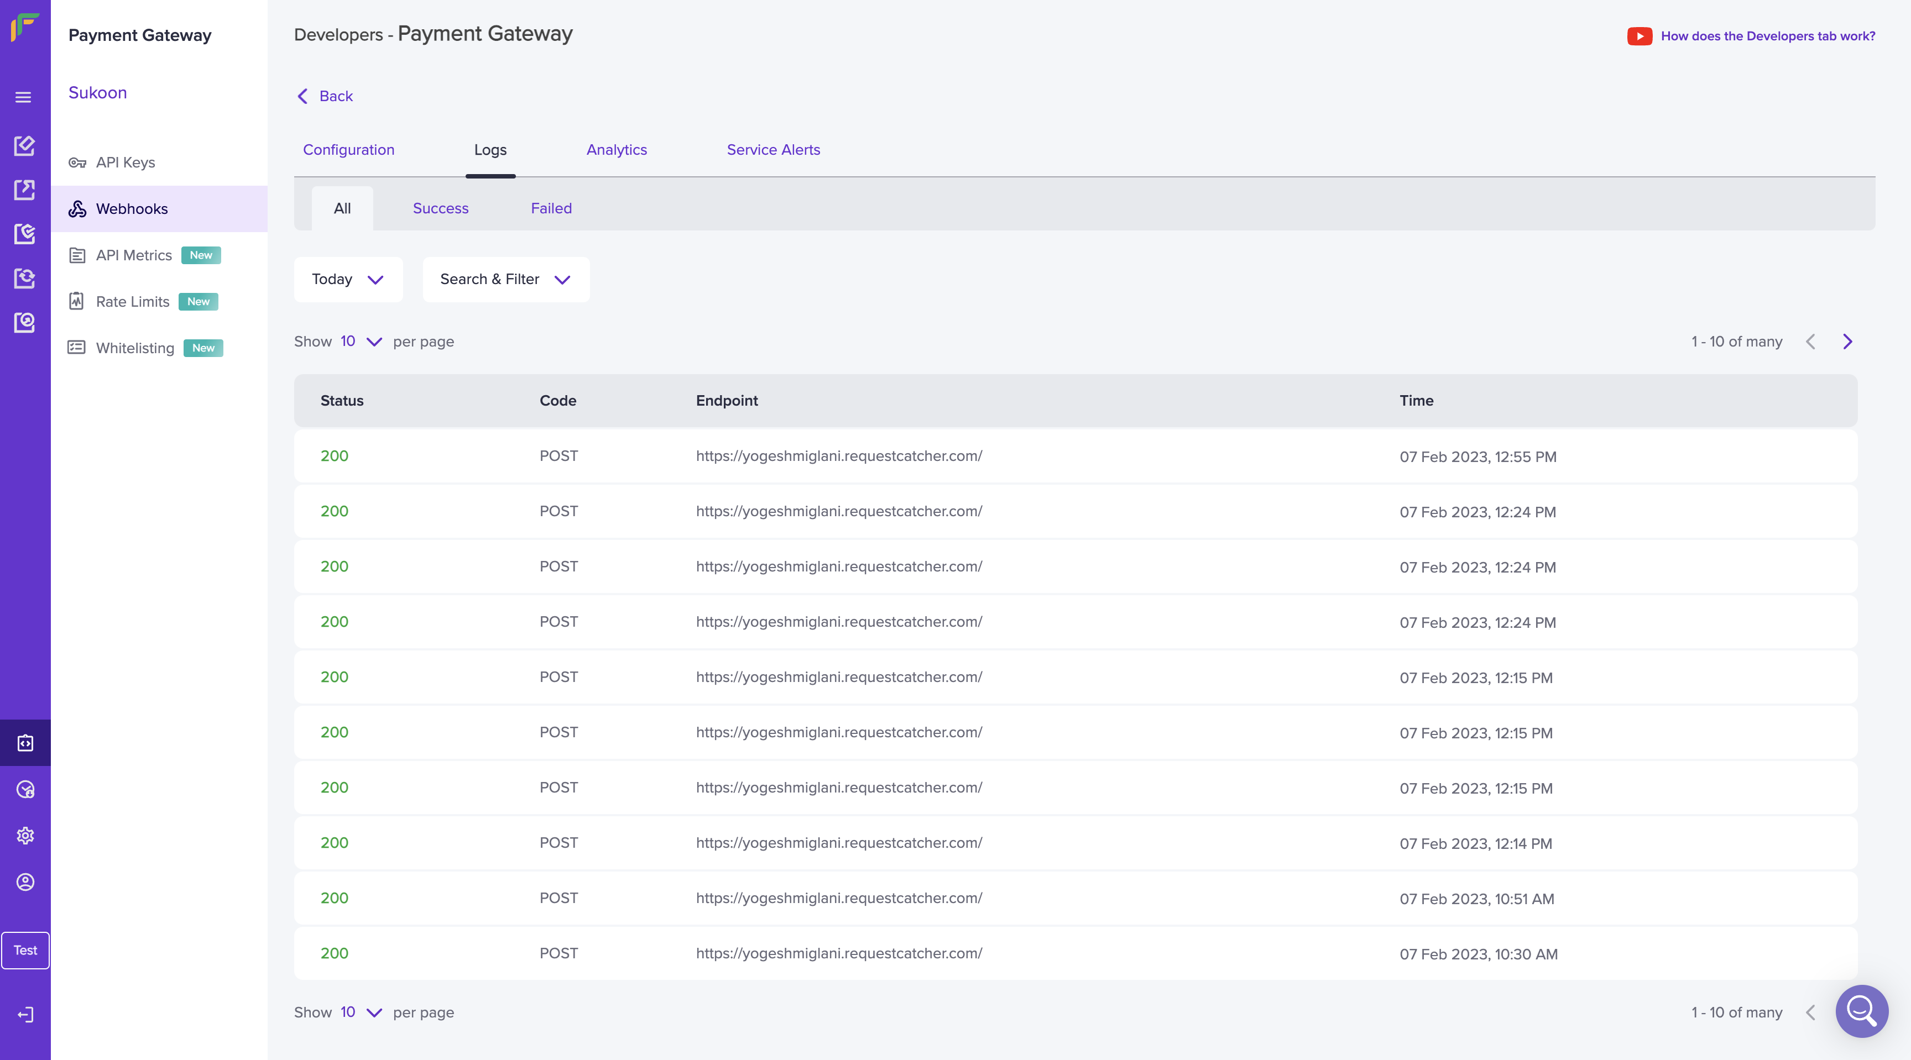Toggle the Test mode button
The height and width of the screenshot is (1060, 1911).
(25, 950)
